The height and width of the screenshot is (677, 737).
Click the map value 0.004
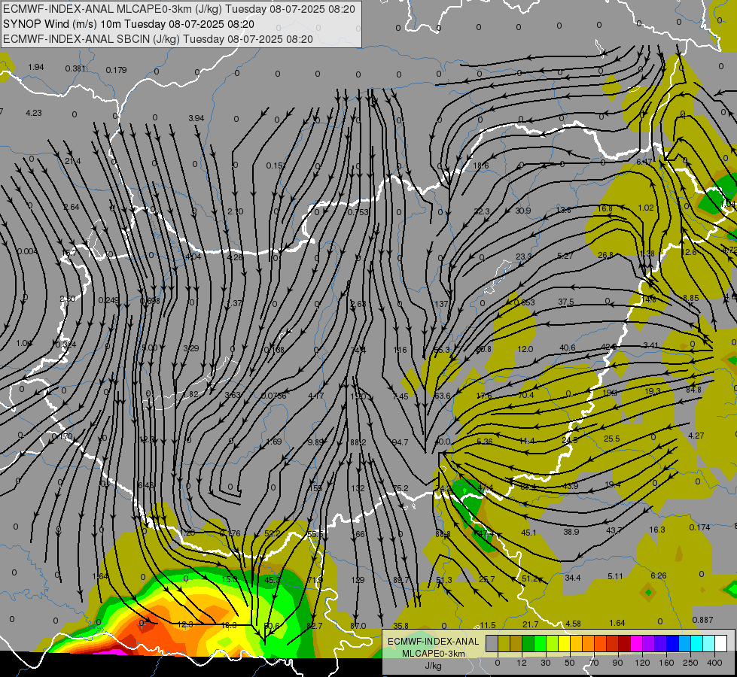(x=27, y=251)
